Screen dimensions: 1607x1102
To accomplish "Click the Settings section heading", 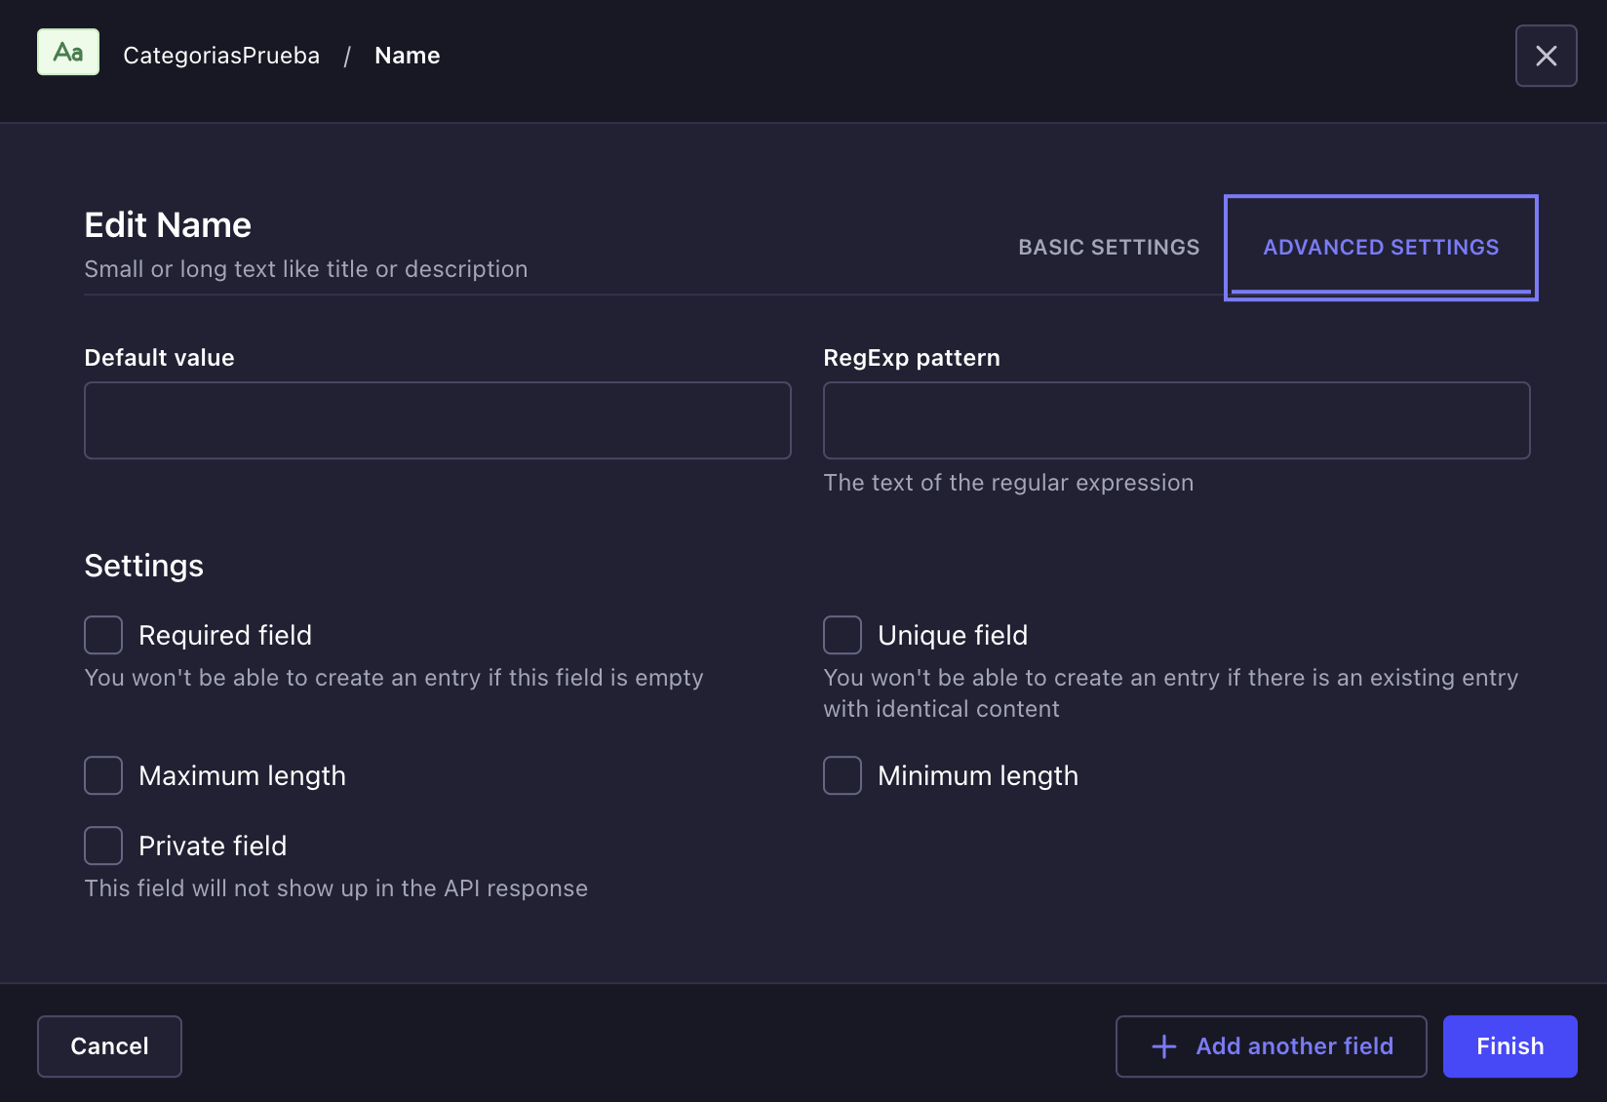I will click(x=144, y=566).
